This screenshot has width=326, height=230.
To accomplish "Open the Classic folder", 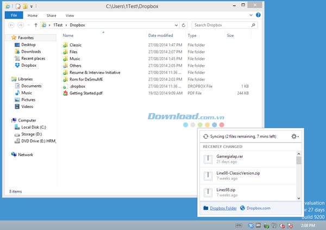I will (x=76, y=45).
